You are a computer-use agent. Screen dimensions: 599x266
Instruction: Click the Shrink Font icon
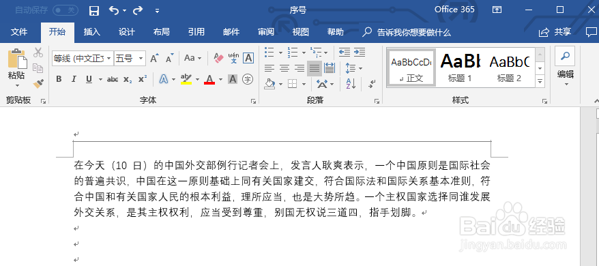[170, 58]
